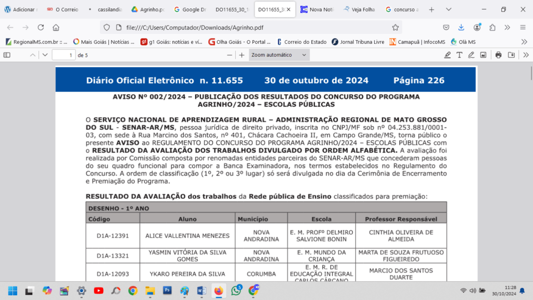
Task: Open the Camapuã InfocoMS bookmark
Action: tap(417, 42)
